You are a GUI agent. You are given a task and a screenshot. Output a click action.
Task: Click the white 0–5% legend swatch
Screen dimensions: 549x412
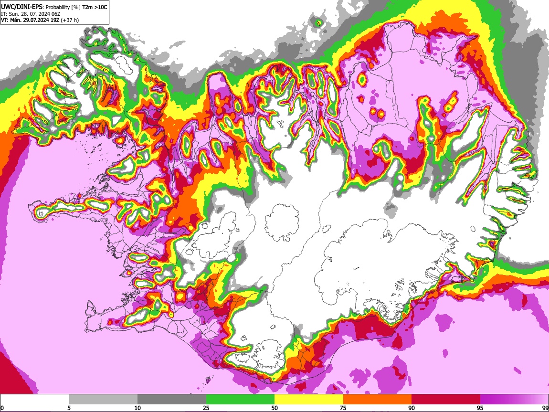pos(35,400)
